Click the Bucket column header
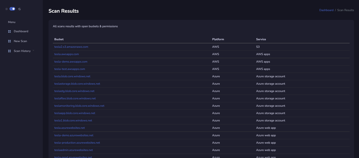Viewport: 359px width, 158px height. tap(59, 39)
